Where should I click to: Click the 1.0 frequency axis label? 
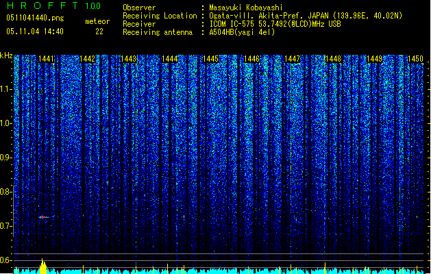pos(6,123)
